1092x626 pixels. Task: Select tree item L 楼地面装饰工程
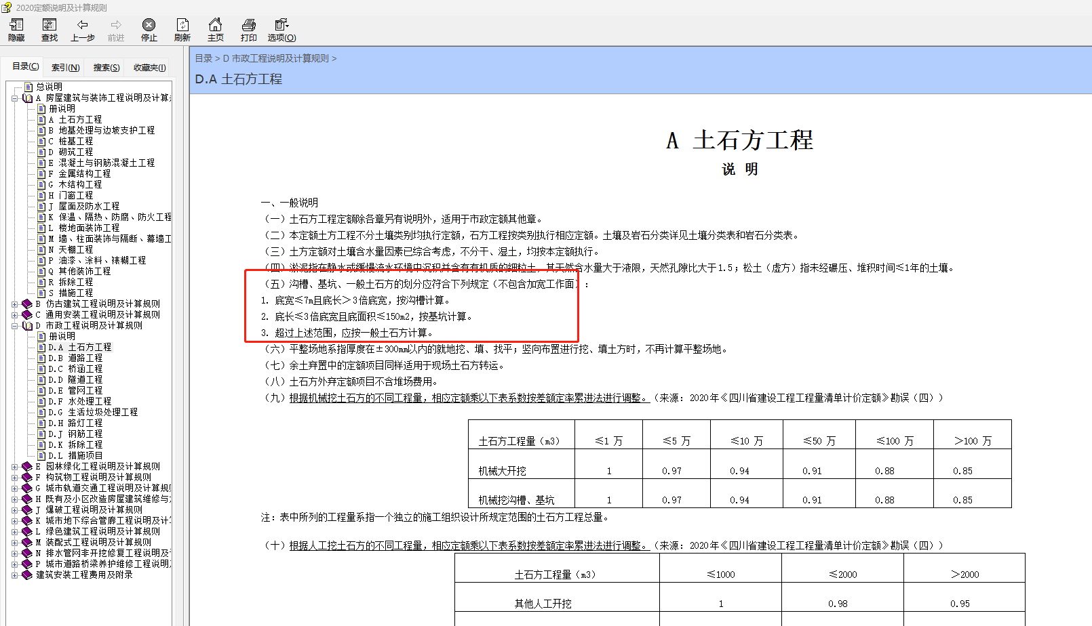[83, 228]
